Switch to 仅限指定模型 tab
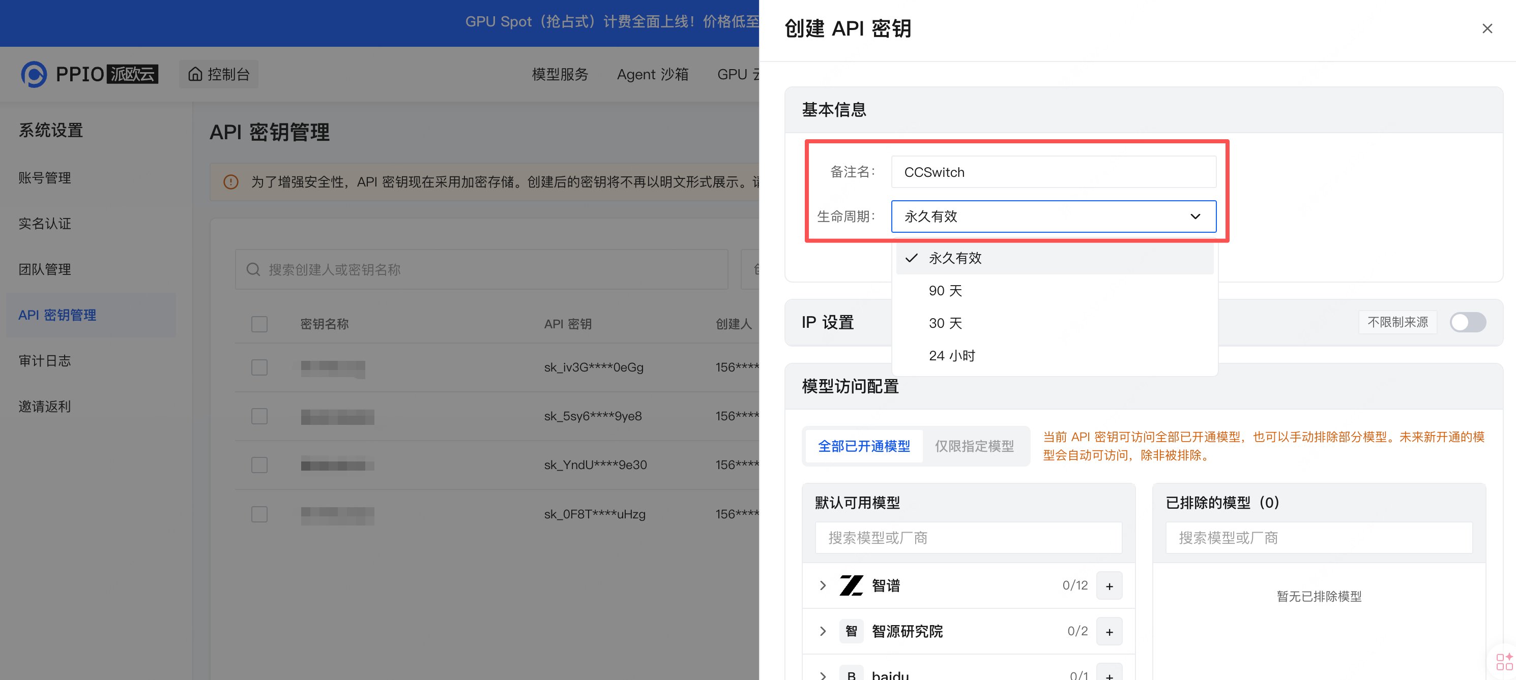The image size is (1516, 680). [974, 446]
